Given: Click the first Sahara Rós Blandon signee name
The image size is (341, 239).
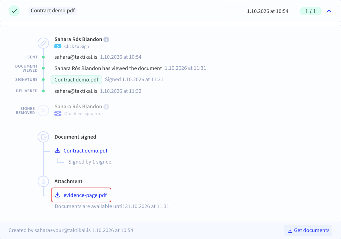Looking at the screenshot, I should point(78,39).
